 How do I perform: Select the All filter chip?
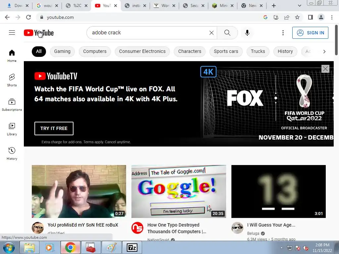[x=39, y=51]
